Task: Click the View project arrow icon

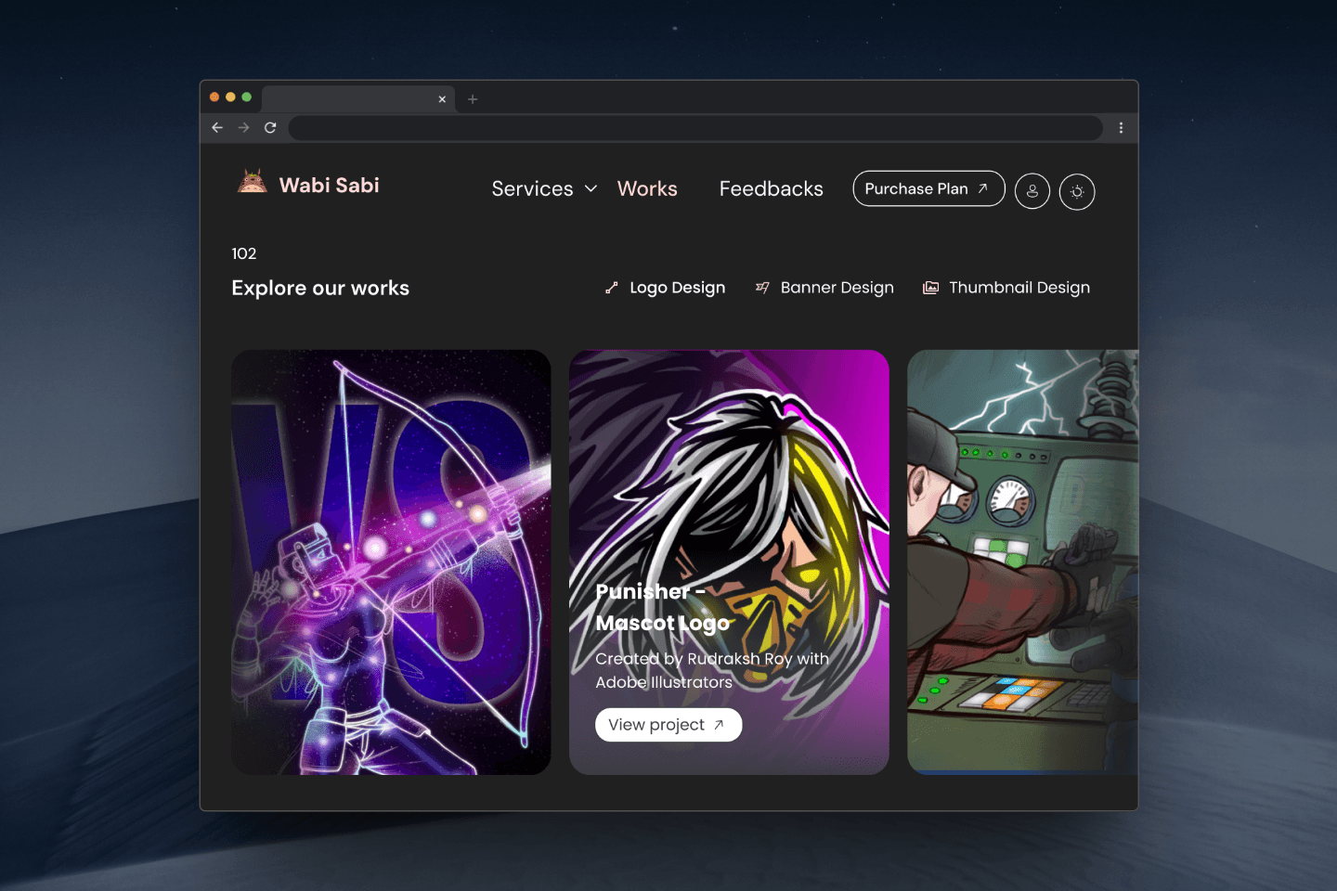Action: 719,725
